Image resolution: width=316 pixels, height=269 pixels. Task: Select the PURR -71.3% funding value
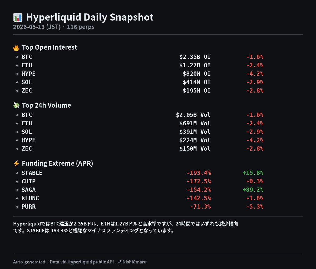(x=200, y=206)
